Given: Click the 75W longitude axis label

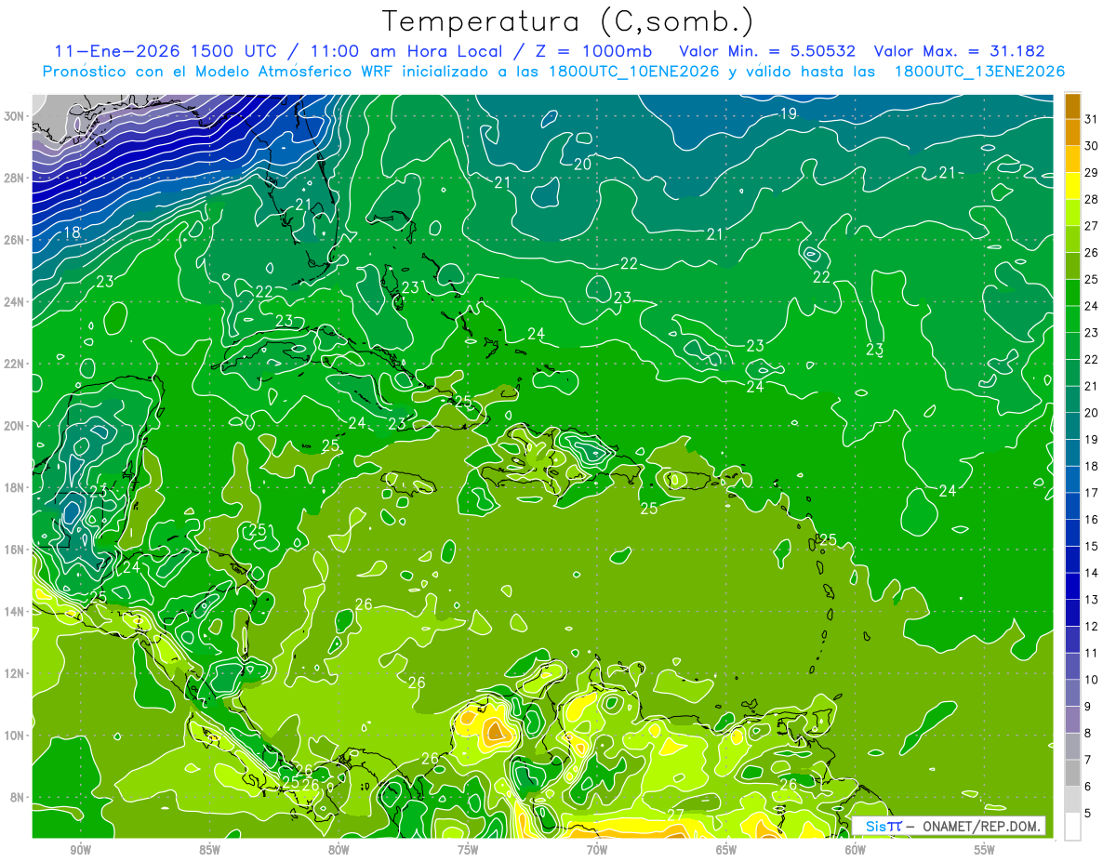Looking at the screenshot, I should (468, 850).
